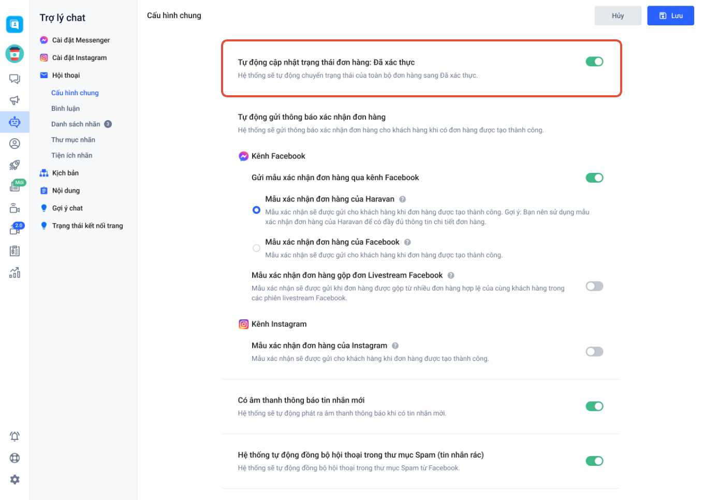Click the Hủy cancel button
Image resolution: width=704 pixels, height=500 pixels.
click(618, 16)
